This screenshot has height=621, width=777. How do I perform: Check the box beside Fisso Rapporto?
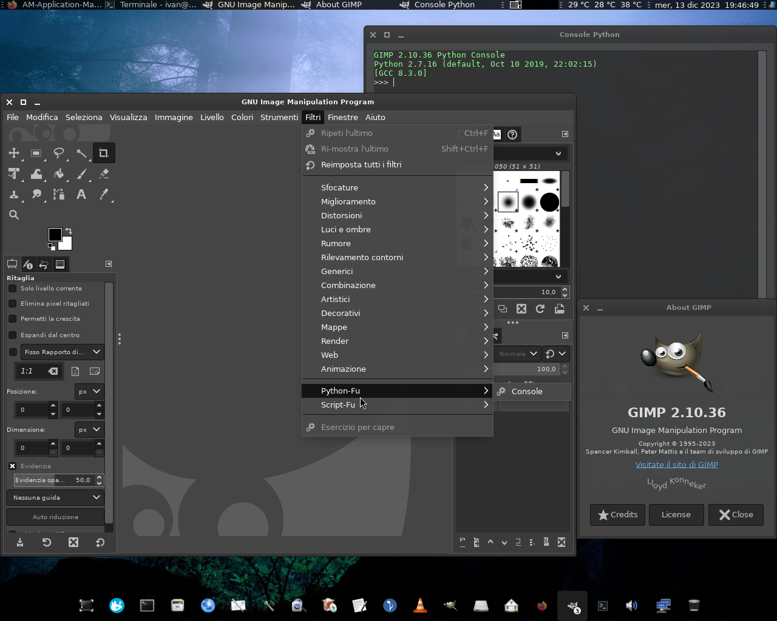pyautogui.click(x=13, y=352)
